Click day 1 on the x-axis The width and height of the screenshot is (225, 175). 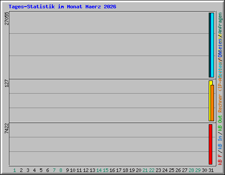(15, 170)
